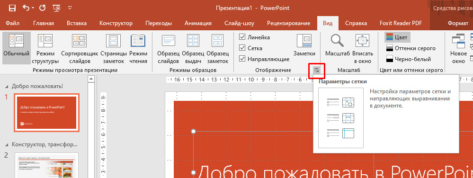Image resolution: width=473 pixels, height=178 pixels.
Task: Go to the Переходы tab
Action: 158,23
